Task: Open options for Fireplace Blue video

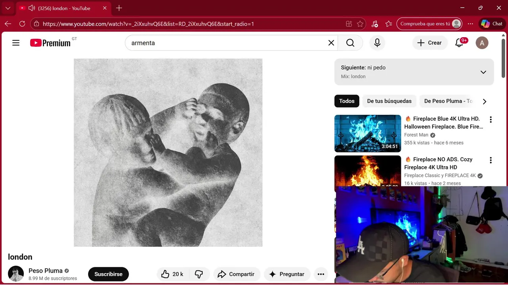Action: (491, 120)
